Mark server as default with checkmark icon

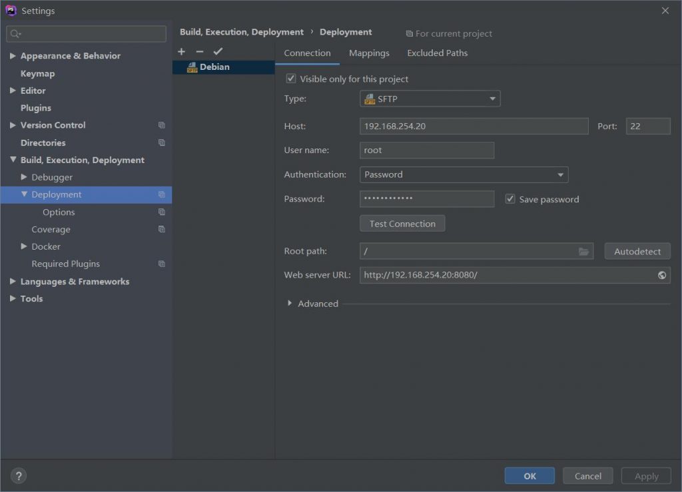[x=218, y=51]
